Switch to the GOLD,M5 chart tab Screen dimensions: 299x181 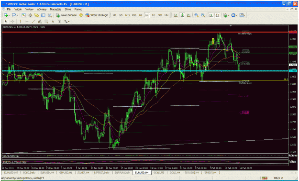[159, 172]
